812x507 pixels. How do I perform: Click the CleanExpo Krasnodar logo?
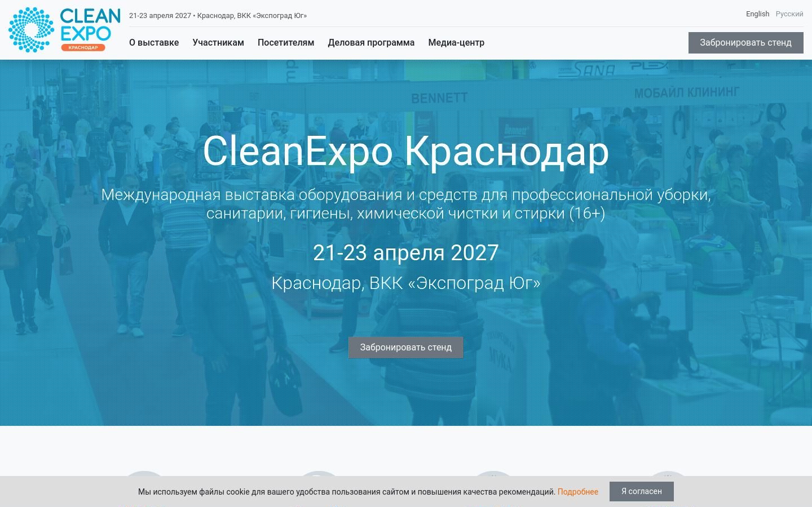tap(64, 30)
